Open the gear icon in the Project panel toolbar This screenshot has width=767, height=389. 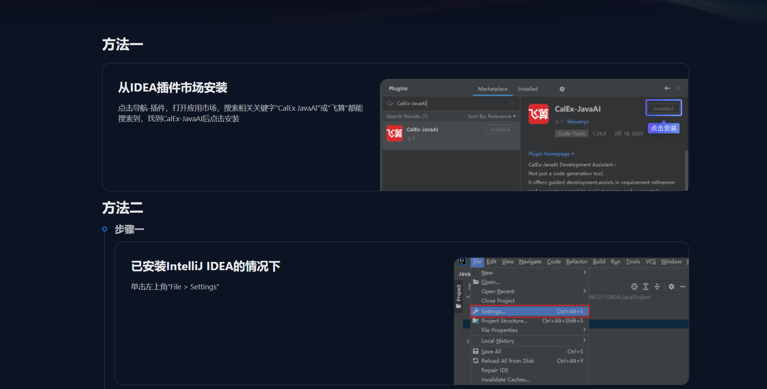click(671, 287)
